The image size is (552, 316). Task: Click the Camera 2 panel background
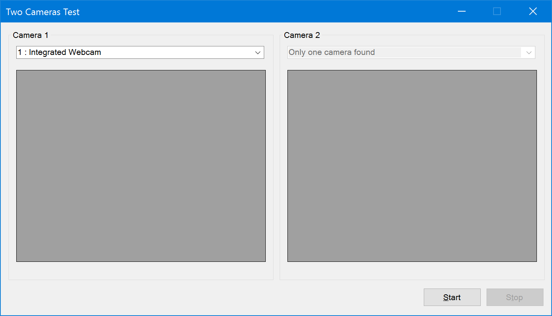click(412, 273)
